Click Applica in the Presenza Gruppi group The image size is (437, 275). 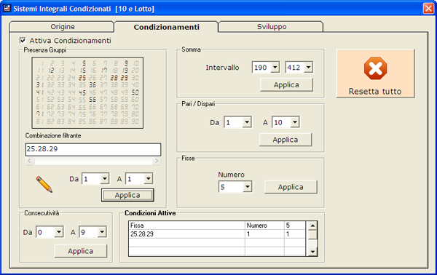coord(127,195)
